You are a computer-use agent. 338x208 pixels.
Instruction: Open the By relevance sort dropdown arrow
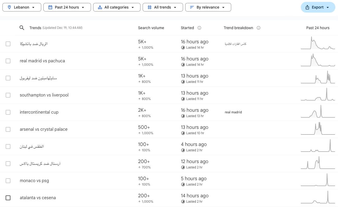223,7
